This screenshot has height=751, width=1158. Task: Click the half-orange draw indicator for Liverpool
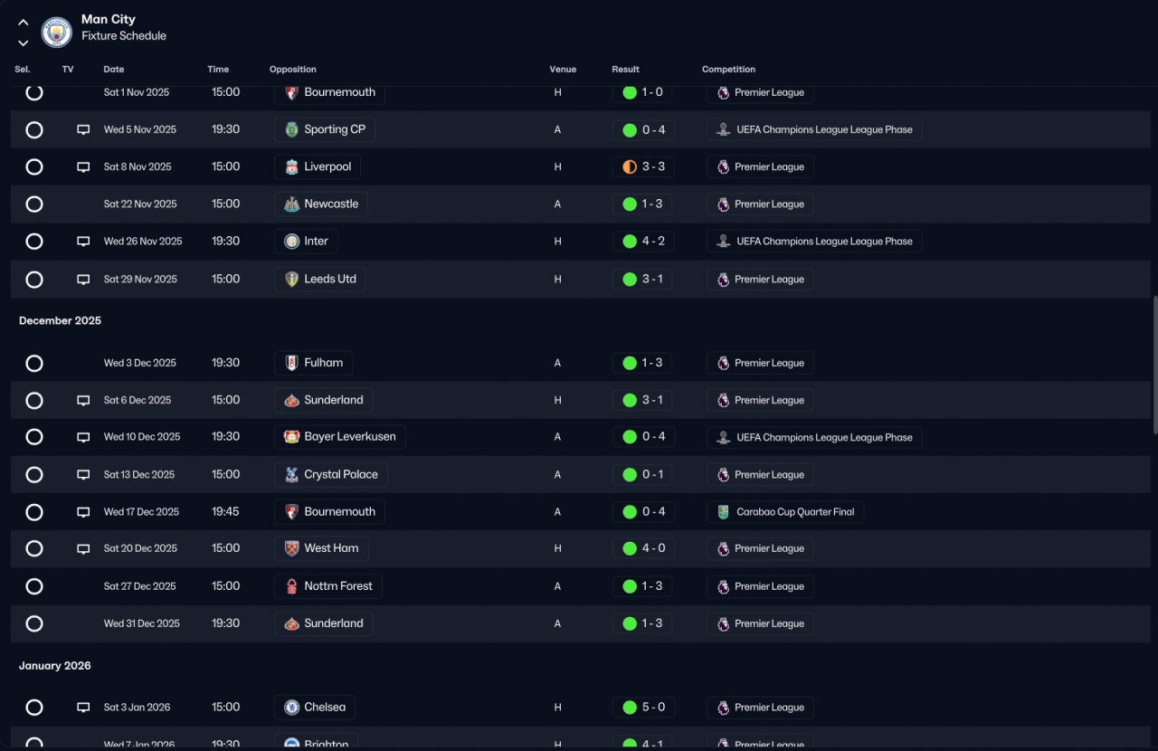pos(630,166)
